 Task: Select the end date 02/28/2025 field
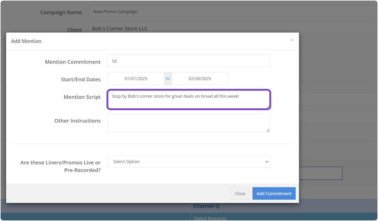(200, 79)
